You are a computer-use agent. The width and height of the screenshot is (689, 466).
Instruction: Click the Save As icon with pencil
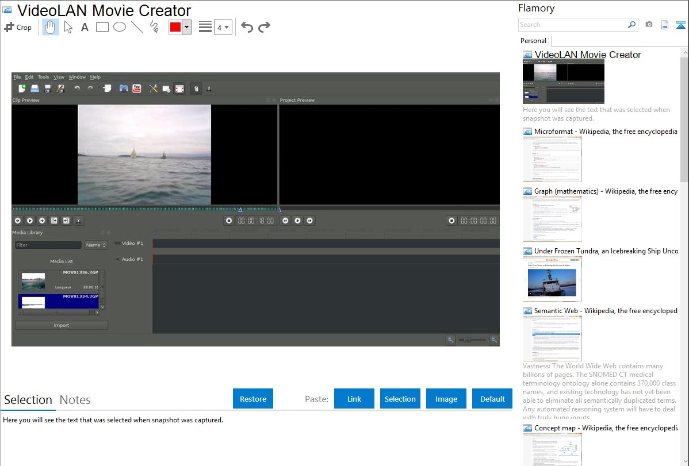pyautogui.click(x=60, y=88)
